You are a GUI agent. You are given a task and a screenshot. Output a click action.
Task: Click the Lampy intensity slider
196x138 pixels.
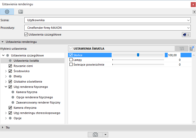[x=138, y=60]
